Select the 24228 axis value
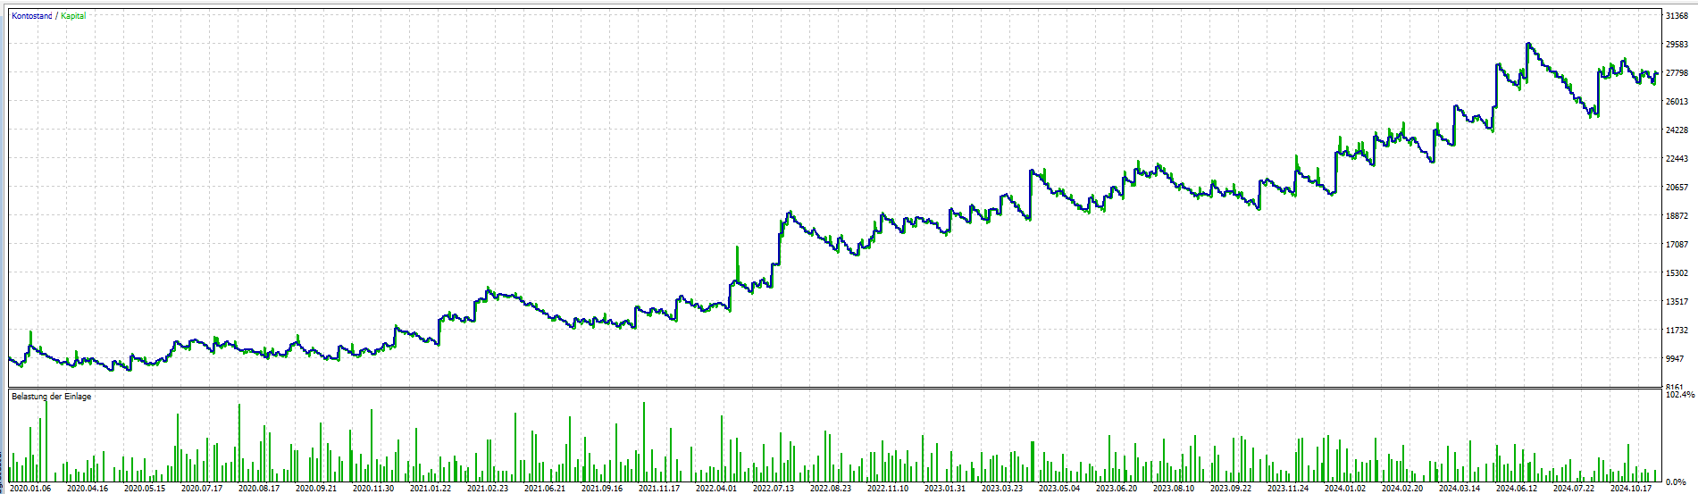This screenshot has height=494, width=1698. pyautogui.click(x=1677, y=130)
